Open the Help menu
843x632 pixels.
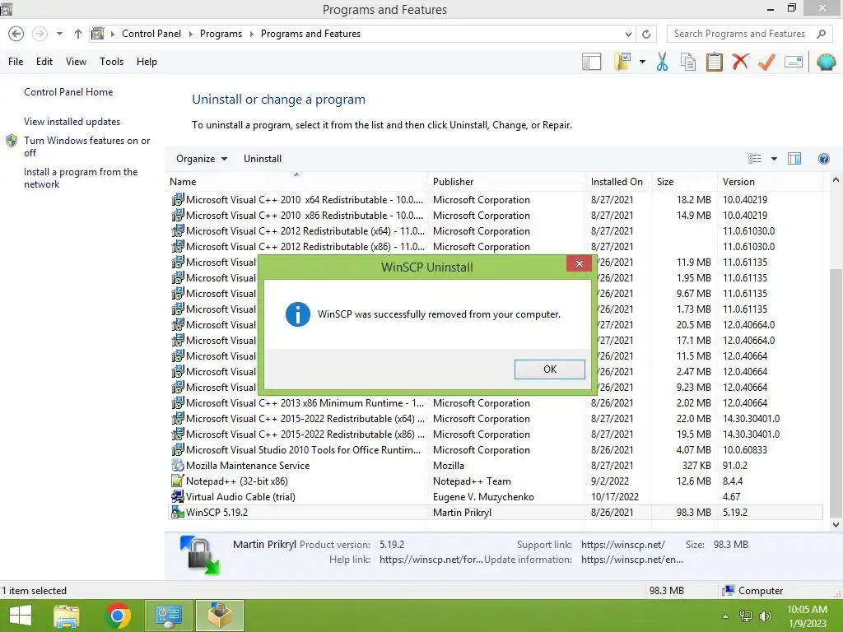(147, 61)
